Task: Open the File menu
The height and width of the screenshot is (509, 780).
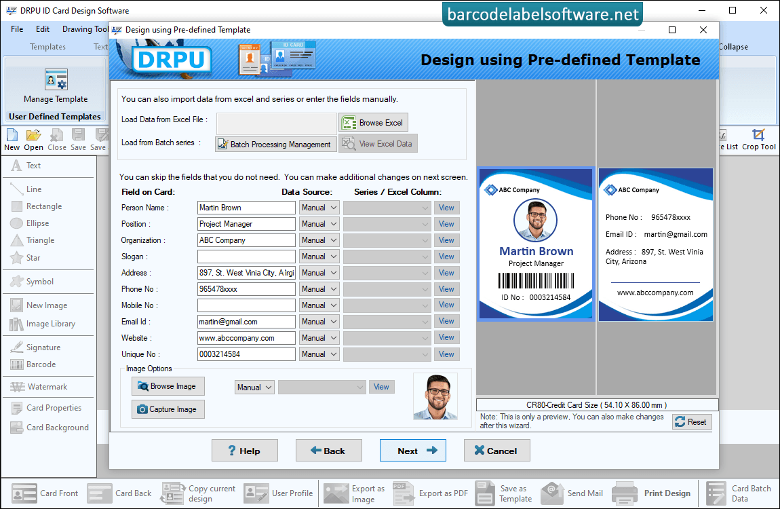Action: pos(17,29)
